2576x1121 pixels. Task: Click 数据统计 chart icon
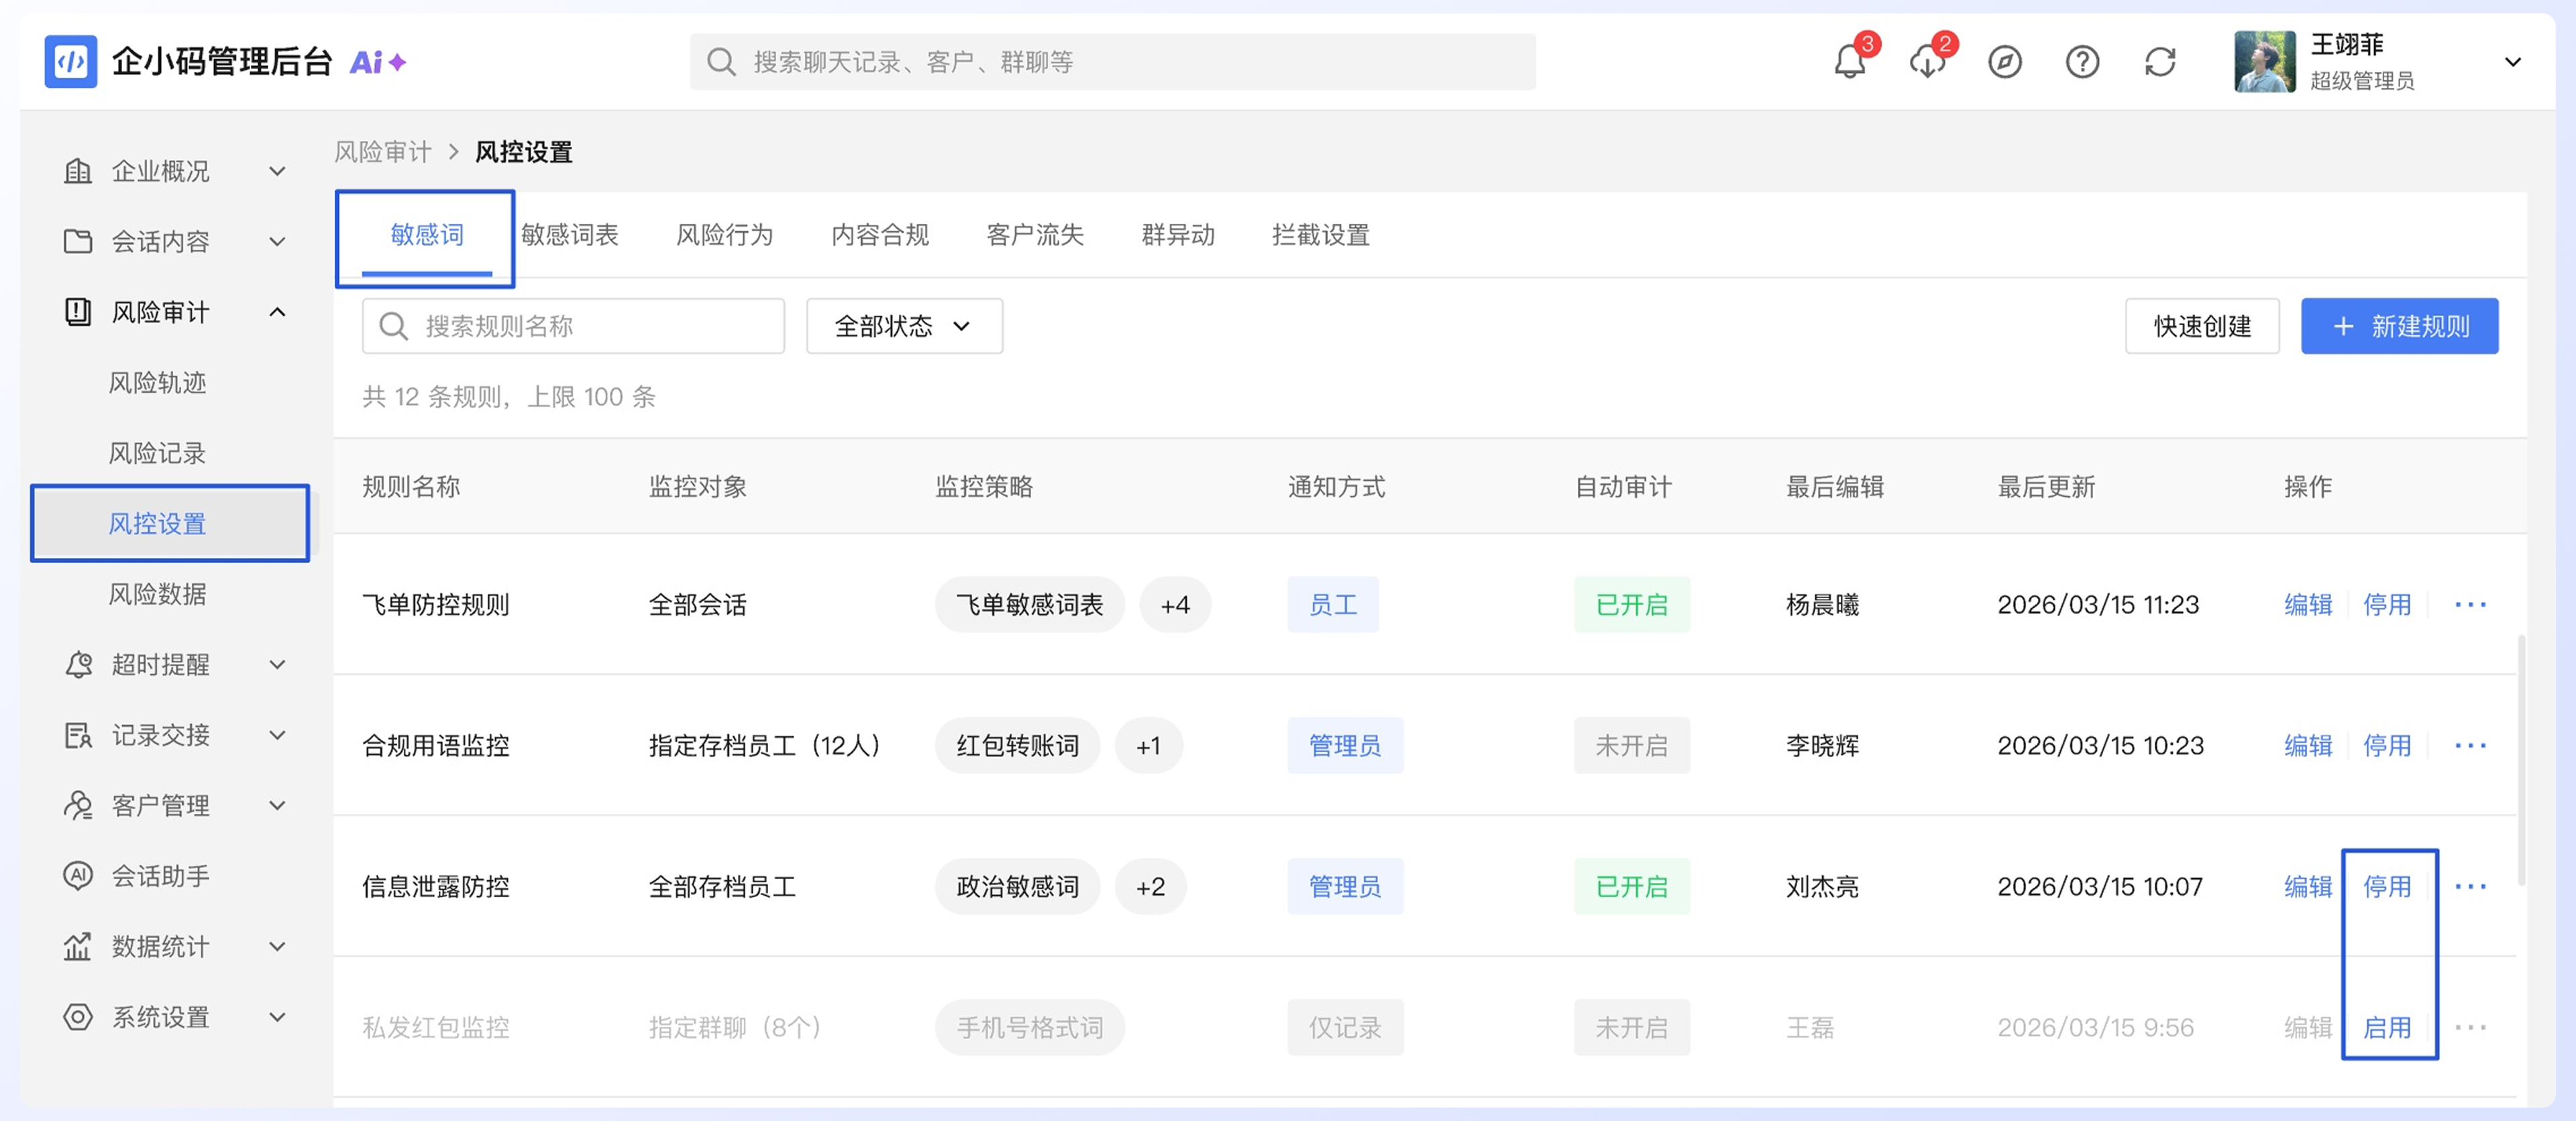coord(78,946)
